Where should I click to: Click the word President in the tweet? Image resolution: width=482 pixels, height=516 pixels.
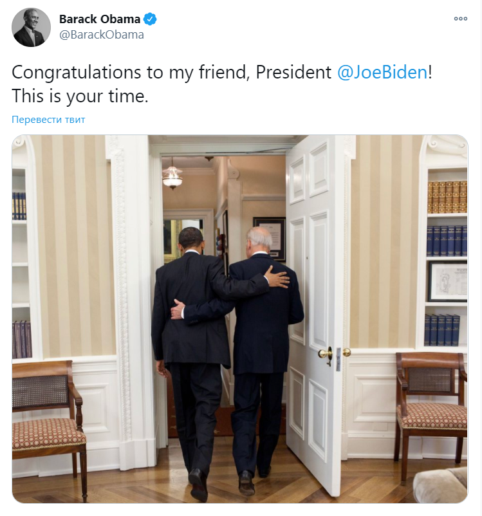click(x=293, y=72)
